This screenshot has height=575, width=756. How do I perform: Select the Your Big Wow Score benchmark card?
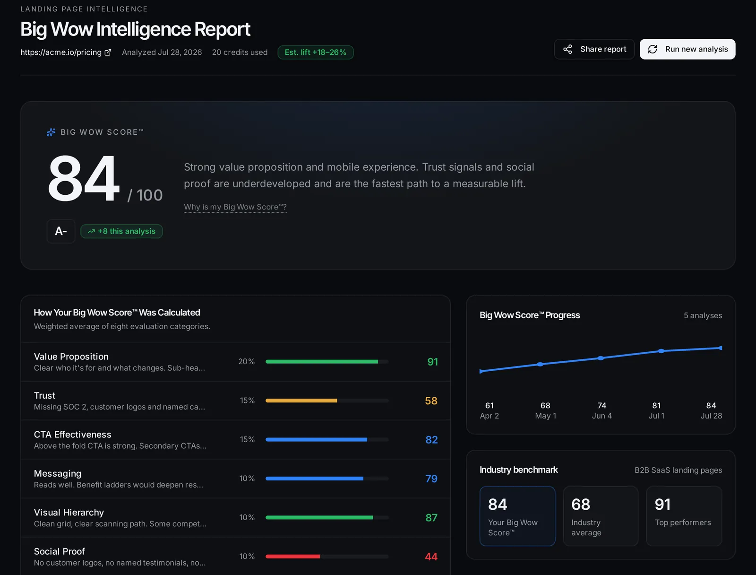pos(517,516)
